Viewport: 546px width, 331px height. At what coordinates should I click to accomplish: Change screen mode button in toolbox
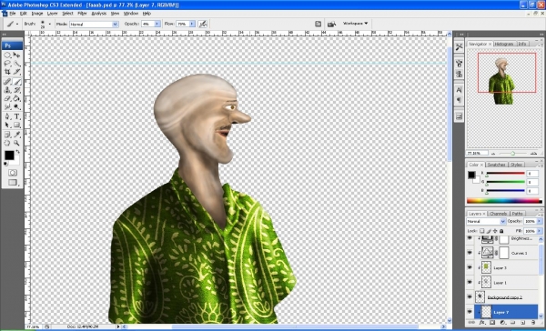click(x=13, y=182)
